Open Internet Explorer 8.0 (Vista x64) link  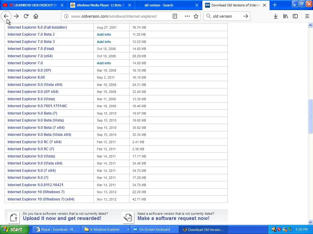[35, 85]
